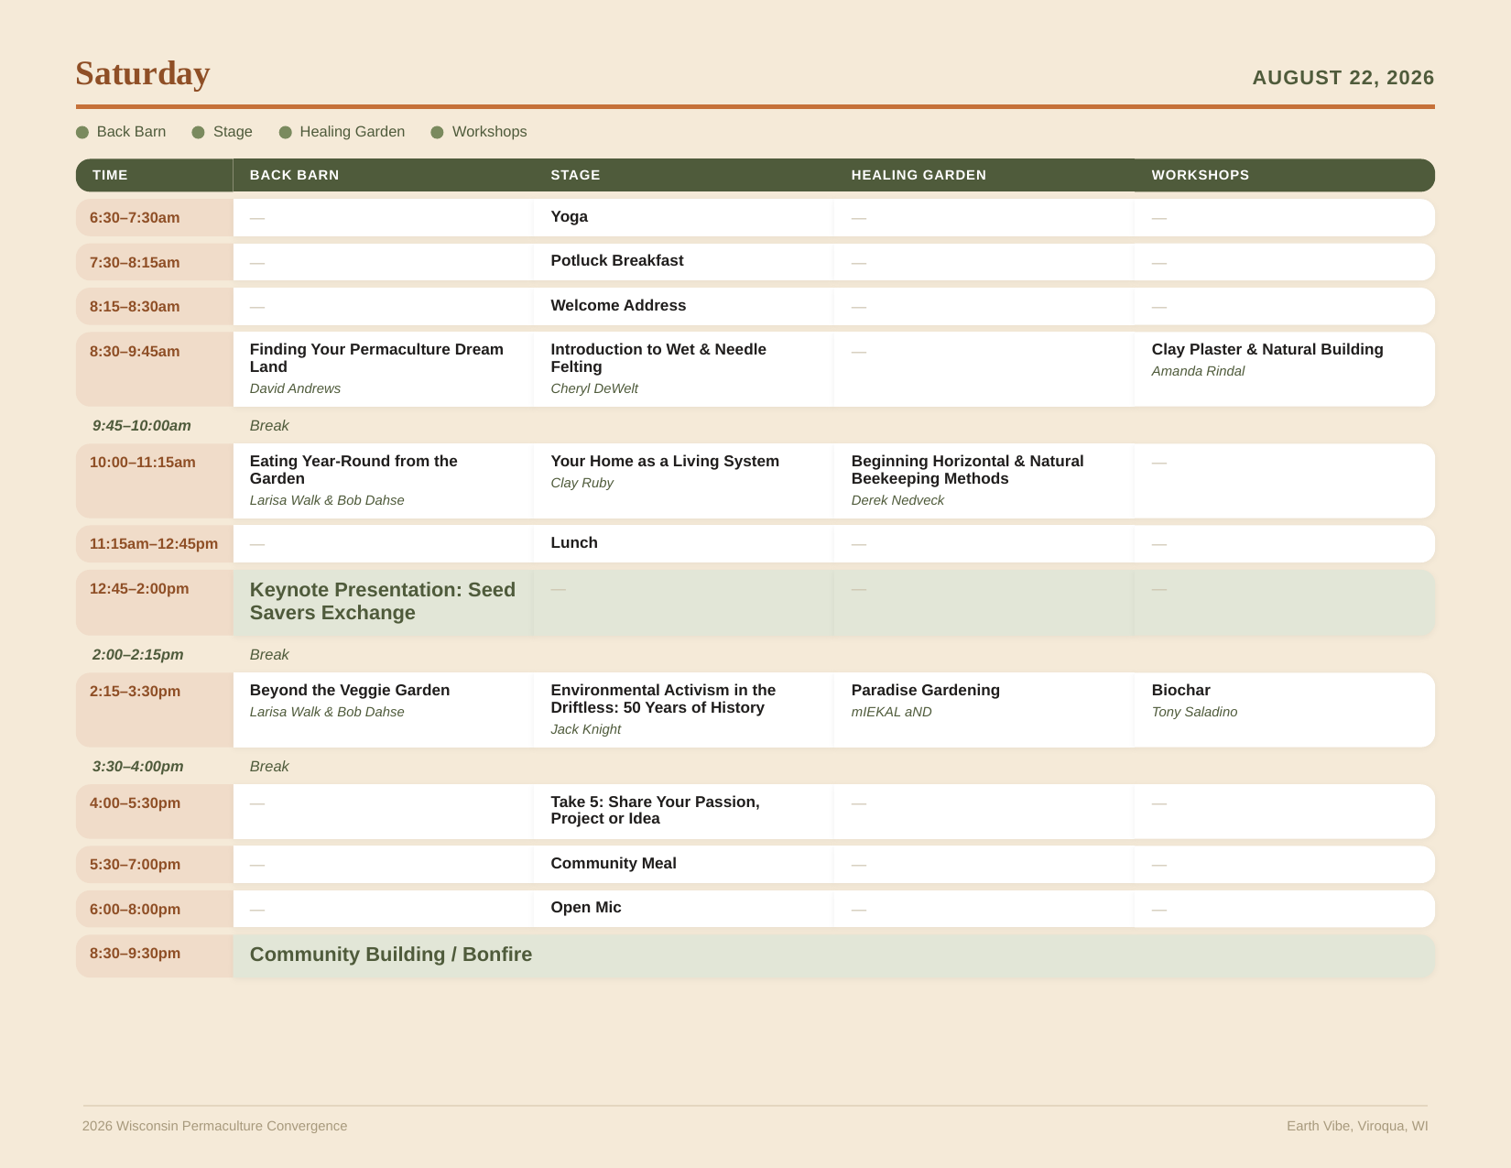Select the 6:30–7:30am time cell
The height and width of the screenshot is (1168, 1511).
[x=154, y=218]
